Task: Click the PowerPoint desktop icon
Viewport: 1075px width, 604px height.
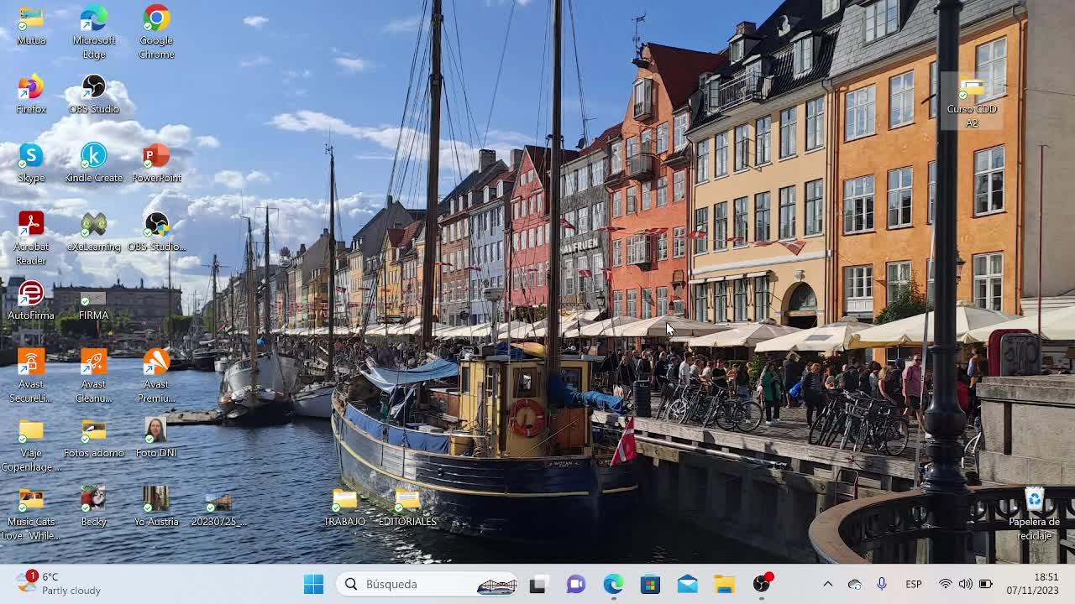Action: click(156, 158)
